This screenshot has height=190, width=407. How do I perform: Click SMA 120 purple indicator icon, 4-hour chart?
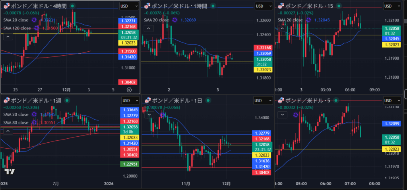tap(37, 28)
